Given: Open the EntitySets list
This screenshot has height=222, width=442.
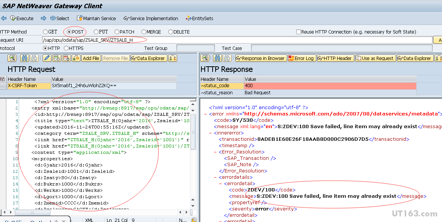Looking at the screenshot, I should (x=200, y=18).
